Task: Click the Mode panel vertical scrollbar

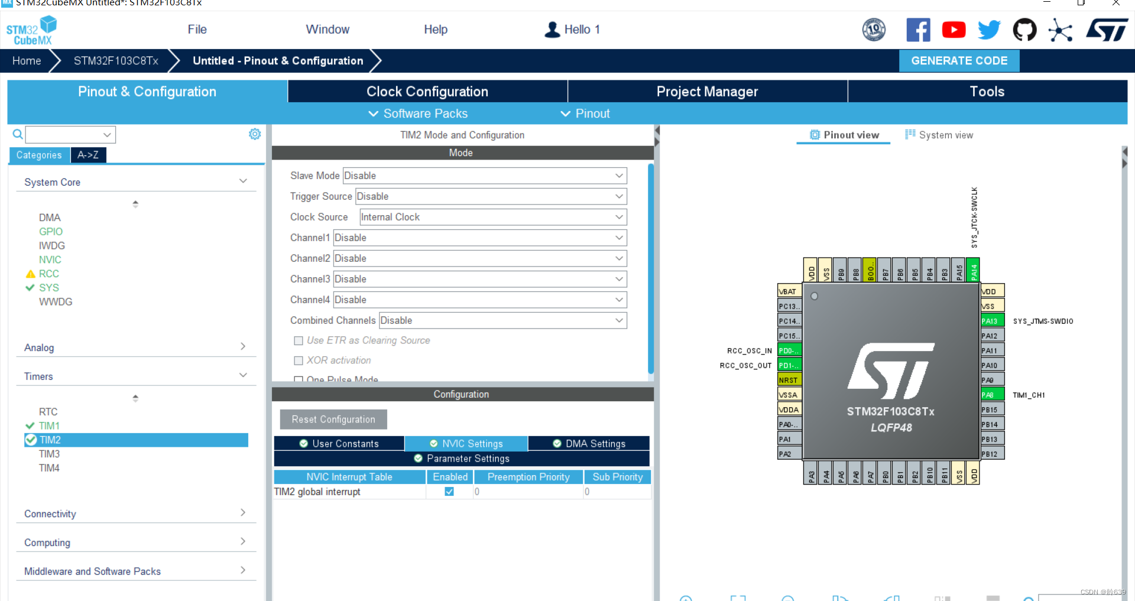Action: tap(651, 269)
